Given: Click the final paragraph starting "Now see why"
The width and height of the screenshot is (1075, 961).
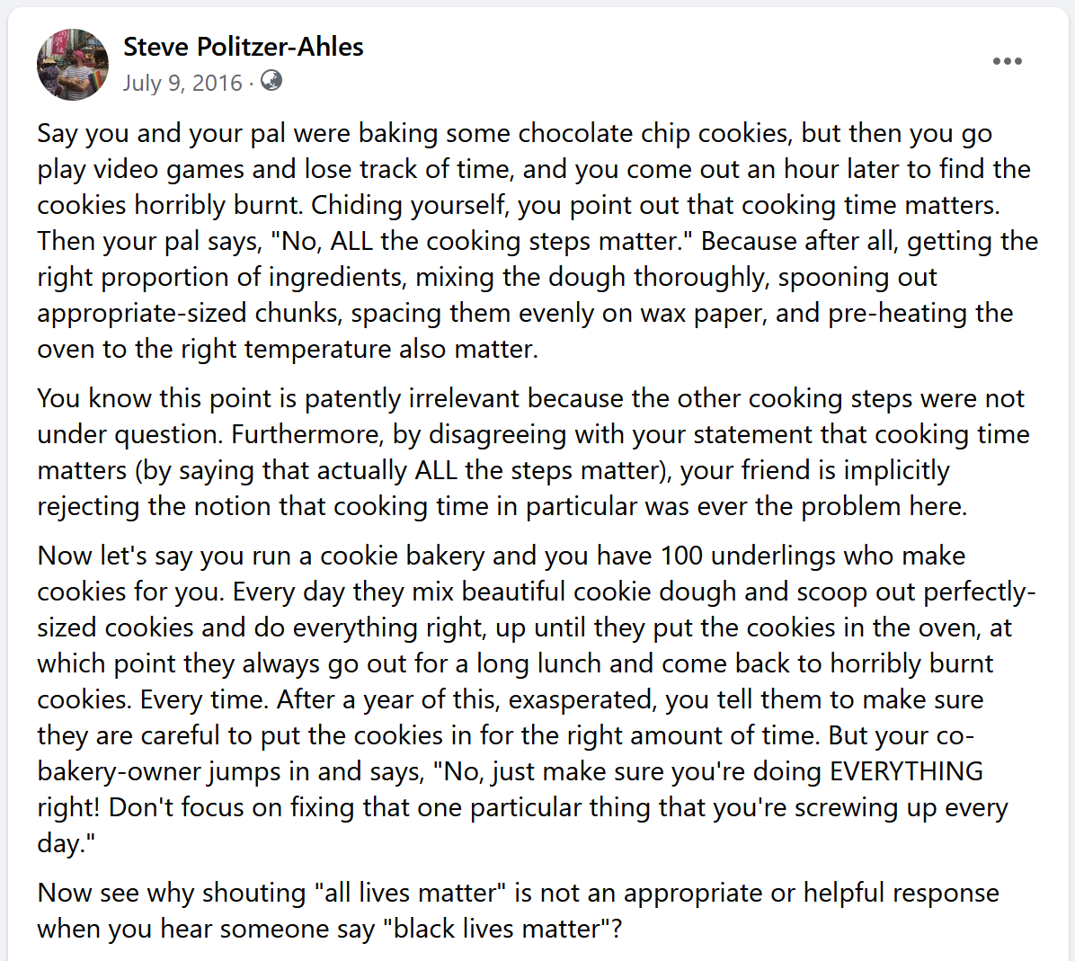Looking at the screenshot, I should pos(519,911).
